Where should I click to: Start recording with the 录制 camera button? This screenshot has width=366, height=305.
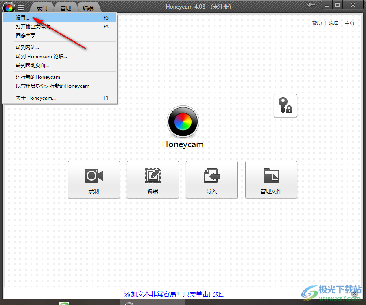click(94, 180)
